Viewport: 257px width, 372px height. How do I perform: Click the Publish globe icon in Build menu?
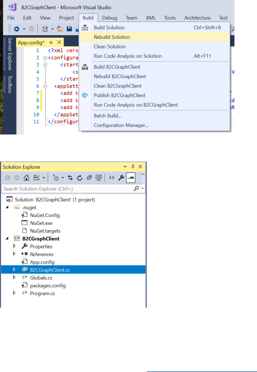click(x=85, y=95)
